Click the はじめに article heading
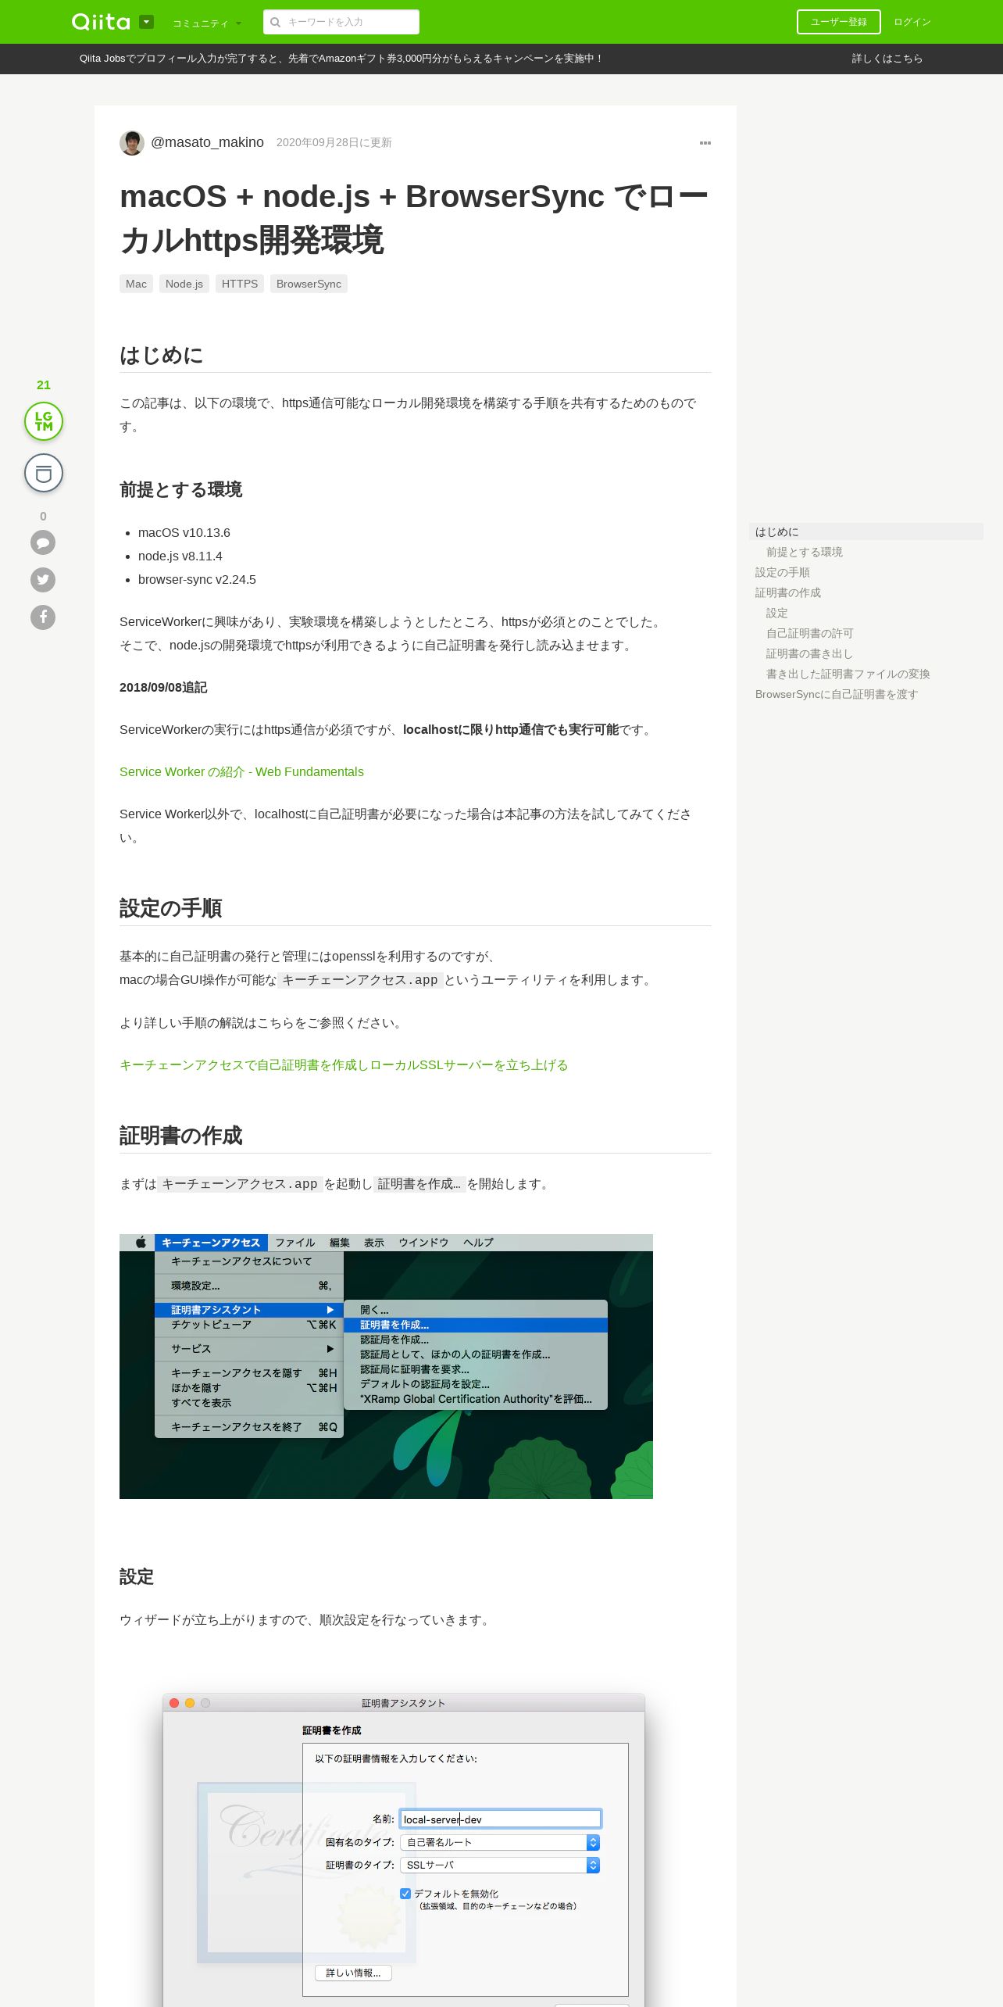Screen dimensions: 1003x2007 pyautogui.click(x=161, y=356)
